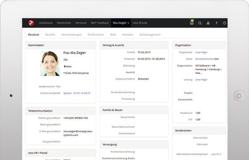
Task: Click the Vertrag & Austritt header
Action: [134, 45]
